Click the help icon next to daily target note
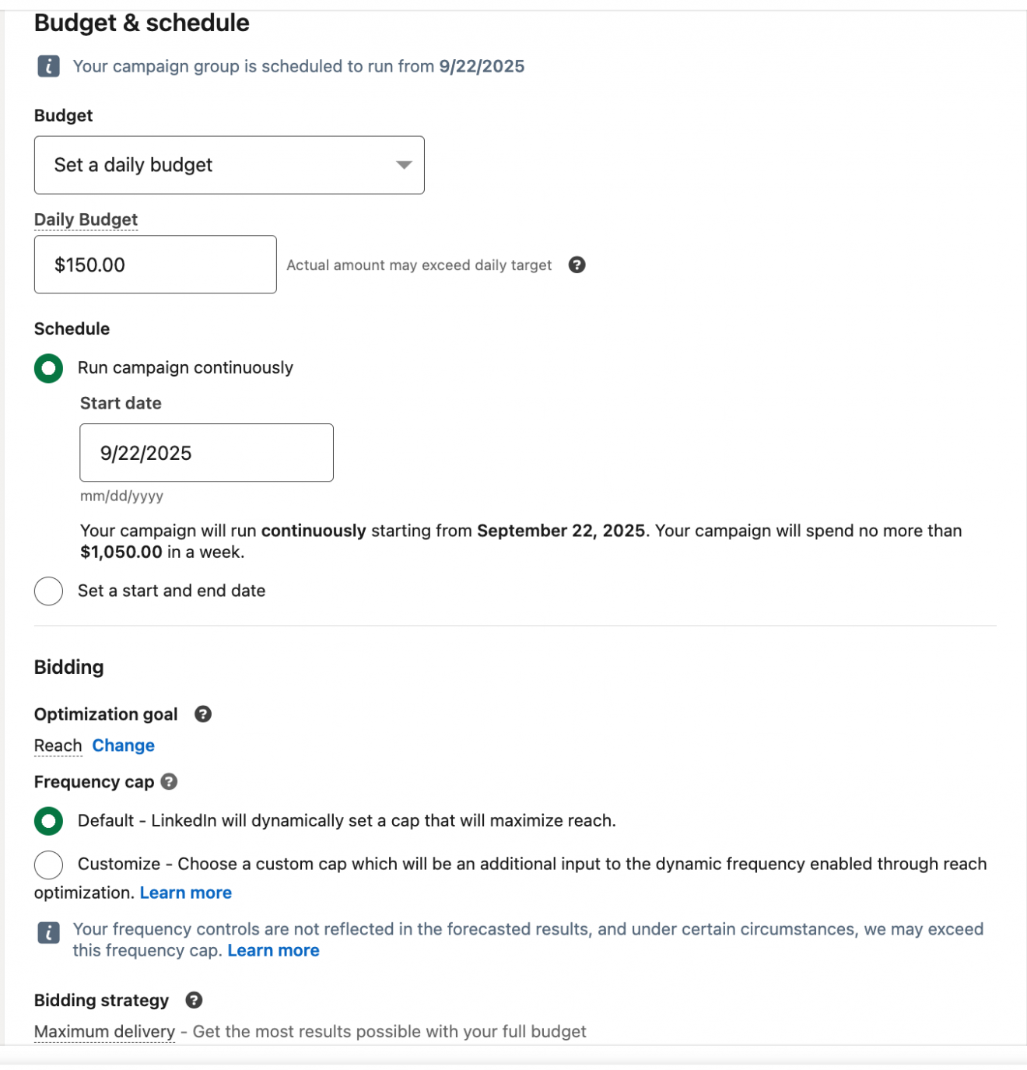 (577, 265)
